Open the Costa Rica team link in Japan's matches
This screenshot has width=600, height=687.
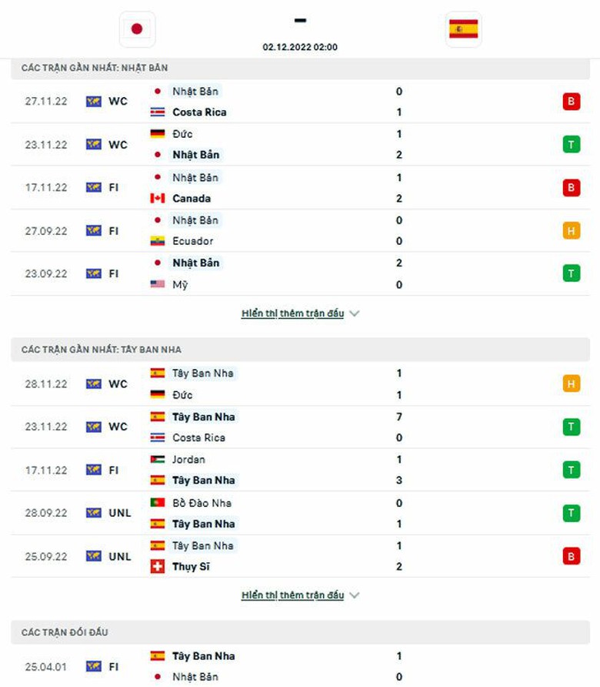coord(199,112)
